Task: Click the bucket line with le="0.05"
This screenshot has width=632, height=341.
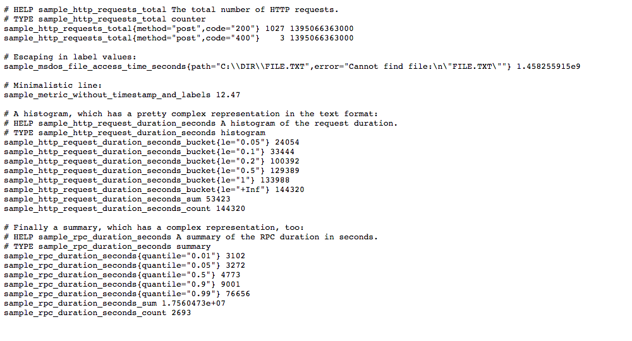Action: pos(152,142)
